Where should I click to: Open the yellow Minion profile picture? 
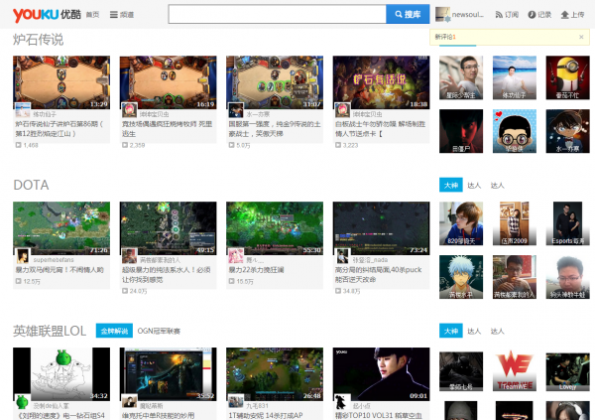(x=567, y=77)
